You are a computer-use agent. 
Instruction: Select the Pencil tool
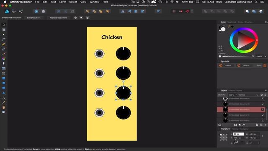tap(4, 49)
